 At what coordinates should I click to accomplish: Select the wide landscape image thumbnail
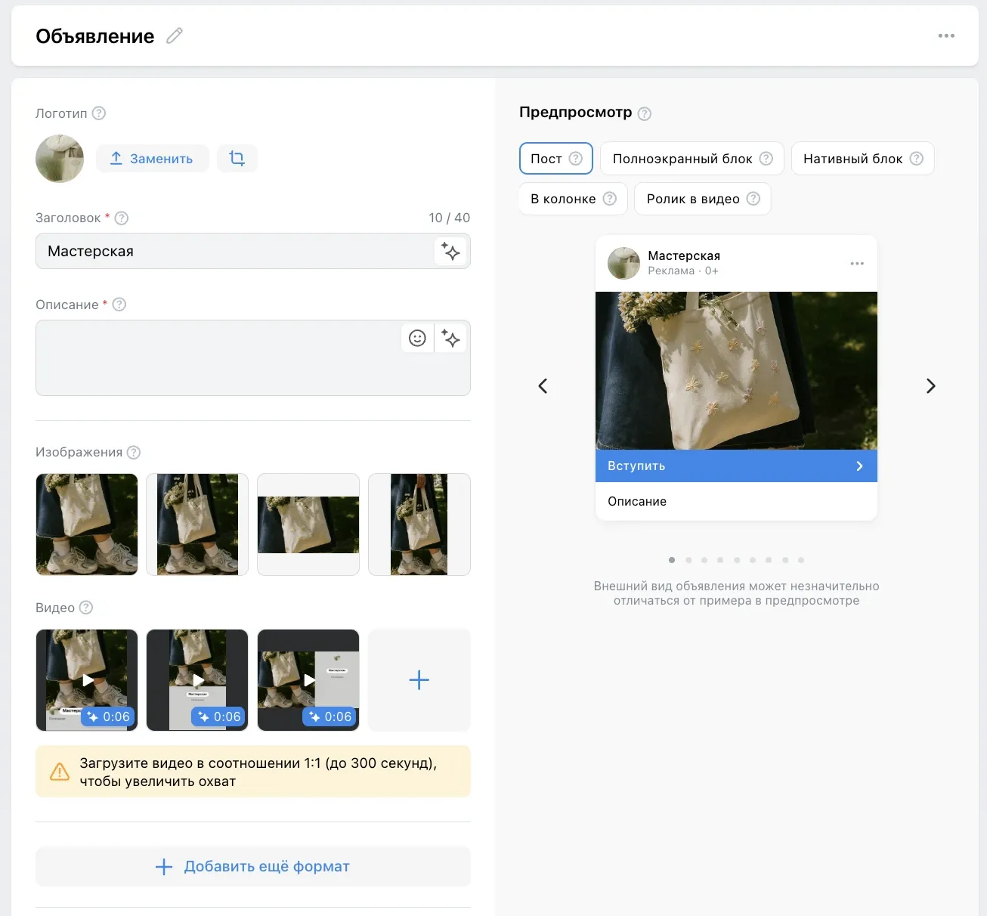tap(308, 525)
